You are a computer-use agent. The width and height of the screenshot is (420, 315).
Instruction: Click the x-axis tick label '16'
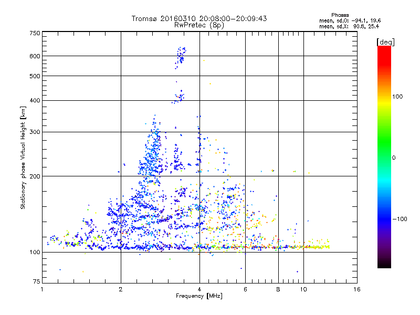click(x=357, y=289)
